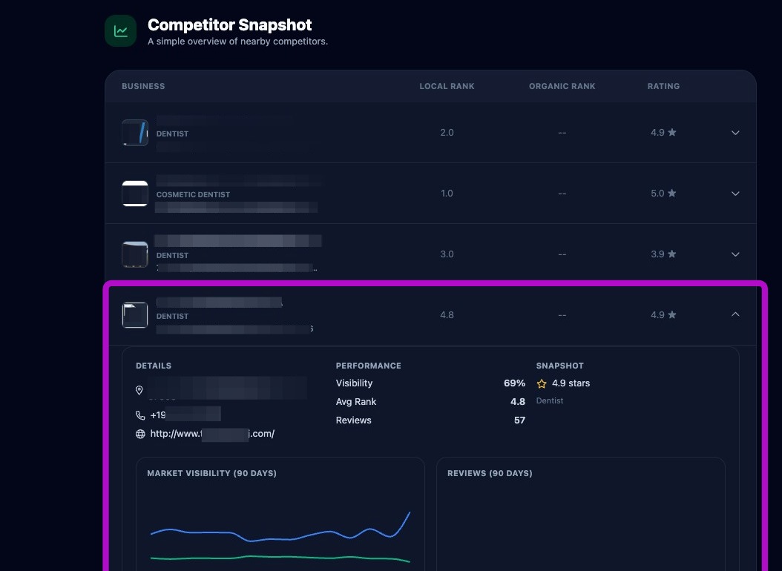The height and width of the screenshot is (571, 782).
Task: Click the green Competitor Snapshot chart icon
Action: pyautogui.click(x=120, y=31)
